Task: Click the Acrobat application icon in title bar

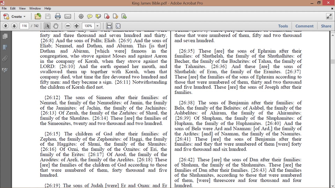Action: pyautogui.click(x=3, y=3)
